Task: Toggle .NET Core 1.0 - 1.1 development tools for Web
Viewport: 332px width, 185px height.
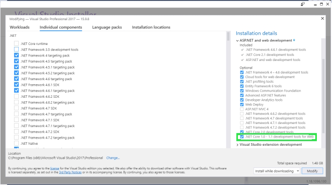Action: [x=242, y=137]
